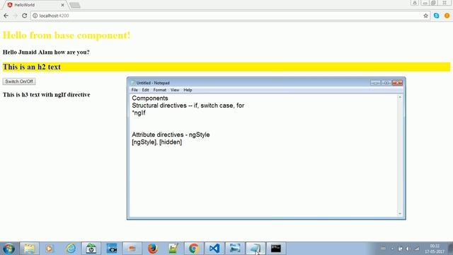Bookmark this page with the star icon

coord(425,16)
